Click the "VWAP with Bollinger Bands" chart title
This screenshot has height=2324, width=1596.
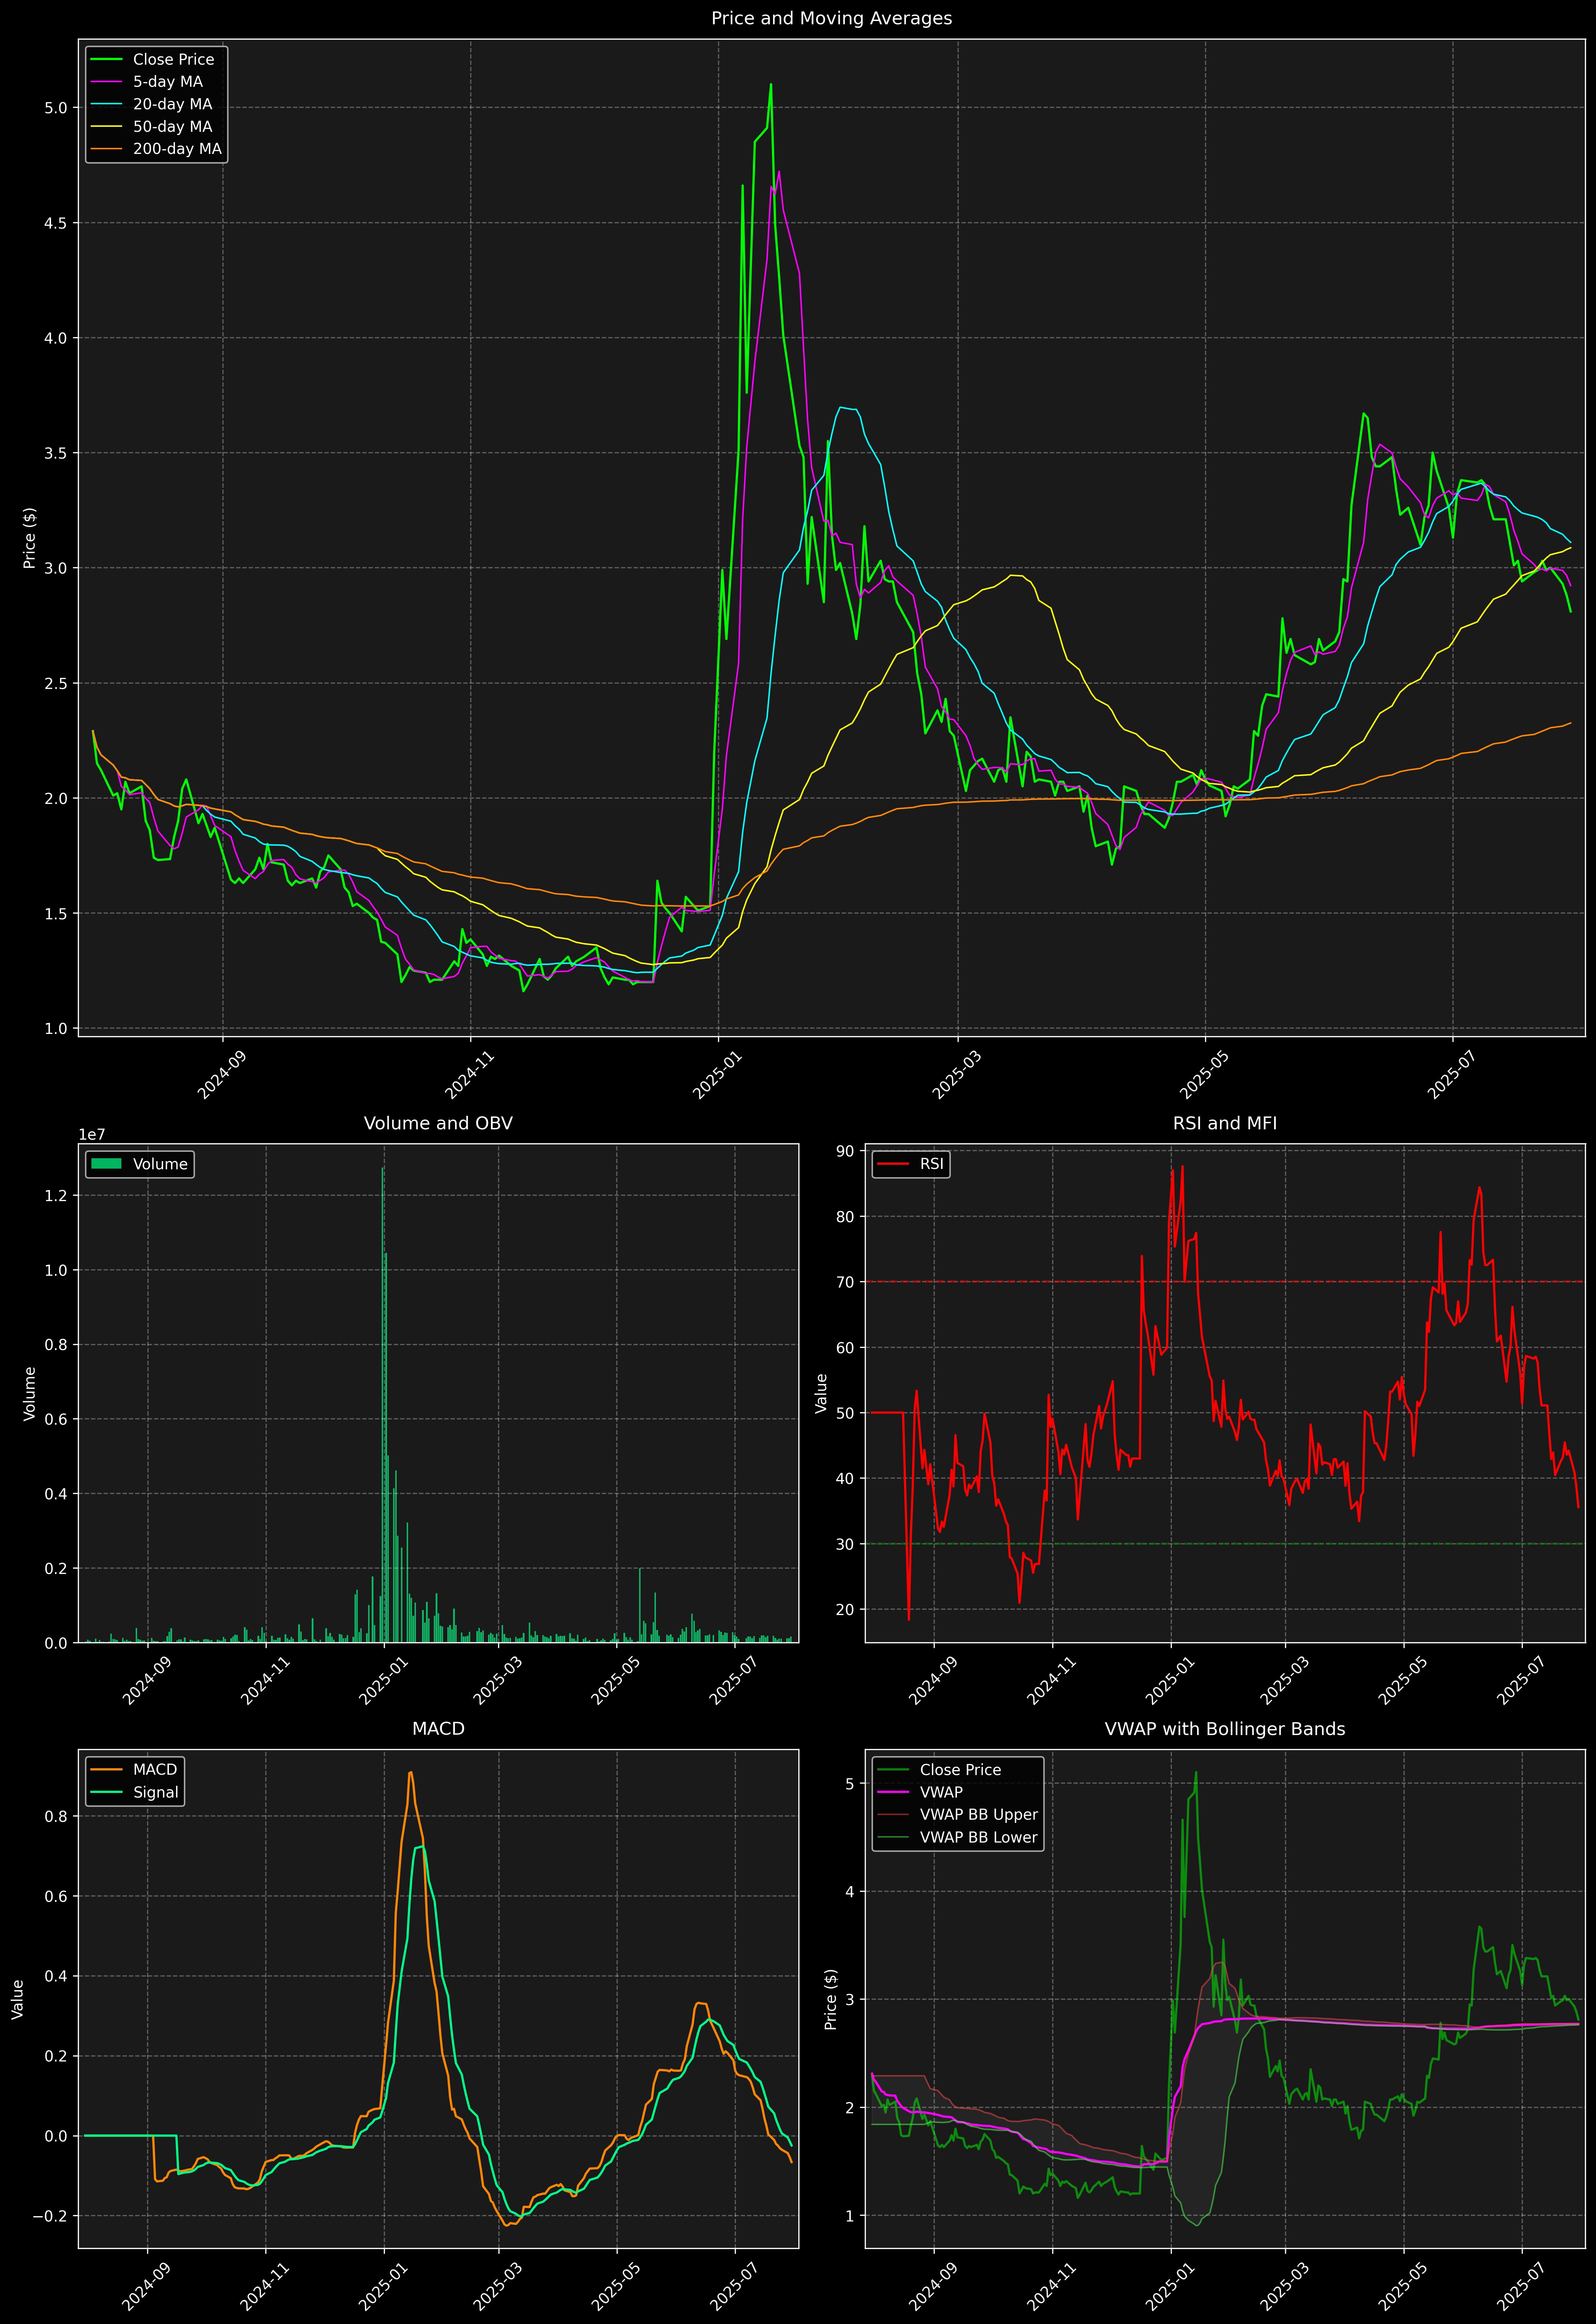coord(1225,1729)
